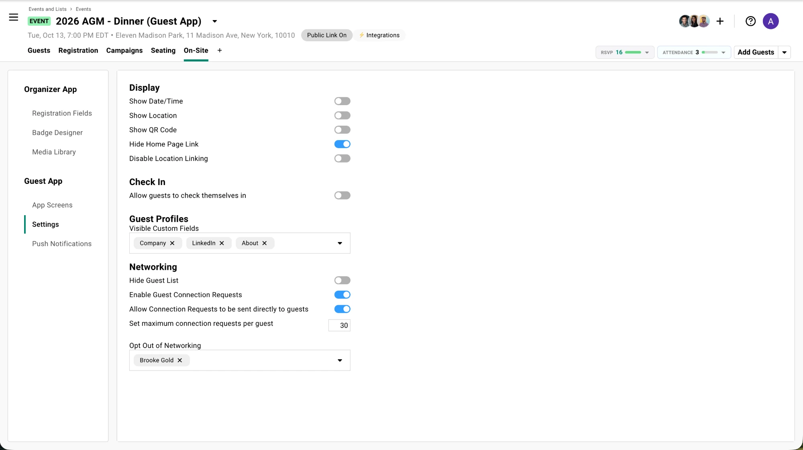Enable Allow guests to check themselves in
Image resolution: width=803 pixels, height=450 pixels.
point(342,195)
